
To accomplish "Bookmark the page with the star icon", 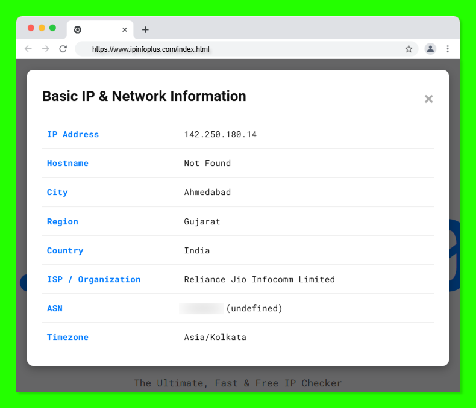I will 409,49.
